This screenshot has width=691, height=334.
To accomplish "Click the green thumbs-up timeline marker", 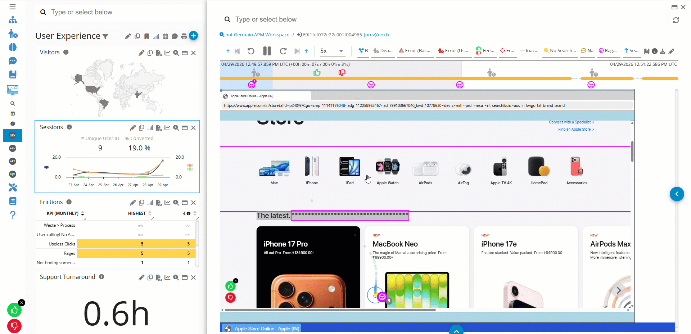I will [317, 73].
